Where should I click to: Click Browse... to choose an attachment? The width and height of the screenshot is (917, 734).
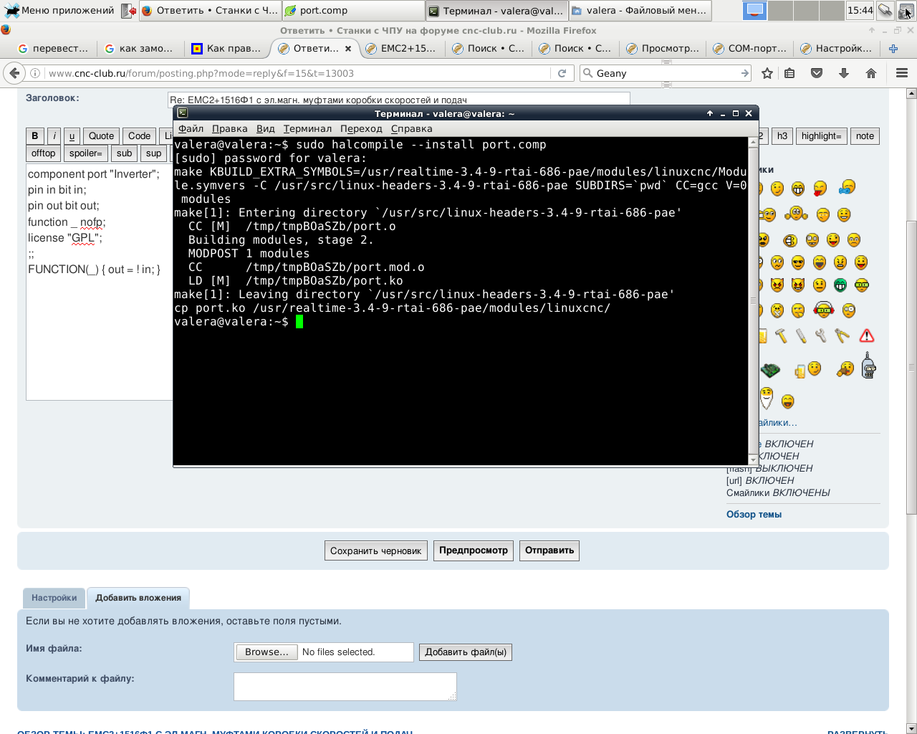267,652
